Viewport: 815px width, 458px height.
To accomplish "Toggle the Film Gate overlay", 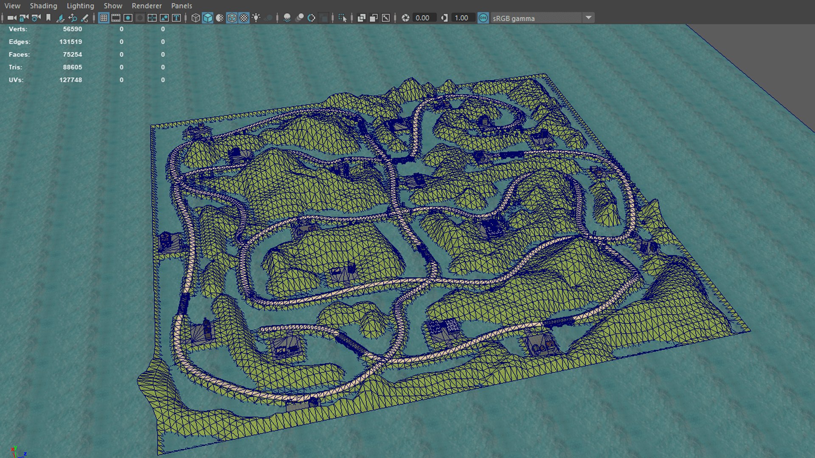I will (115, 18).
